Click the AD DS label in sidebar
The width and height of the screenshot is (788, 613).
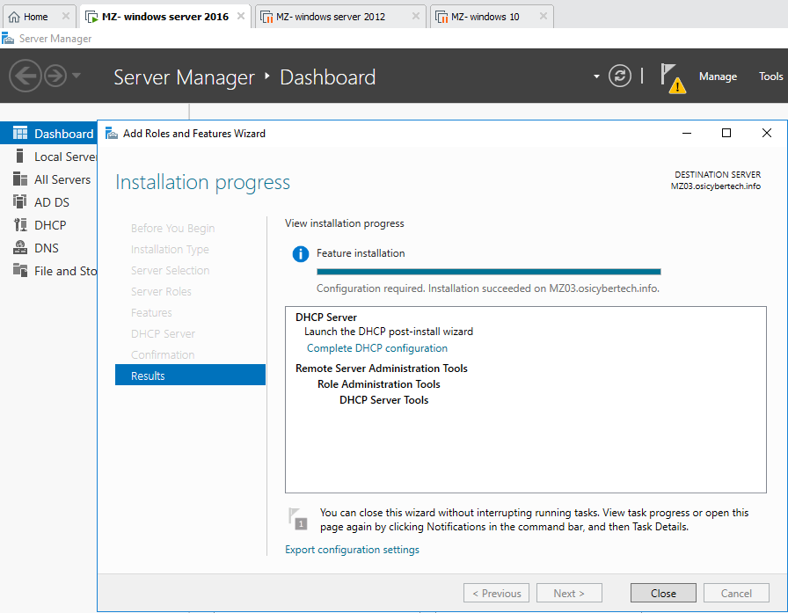[52, 202]
